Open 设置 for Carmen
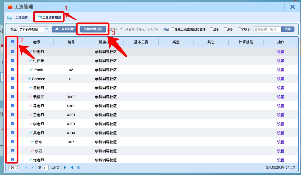 [x=281, y=79]
